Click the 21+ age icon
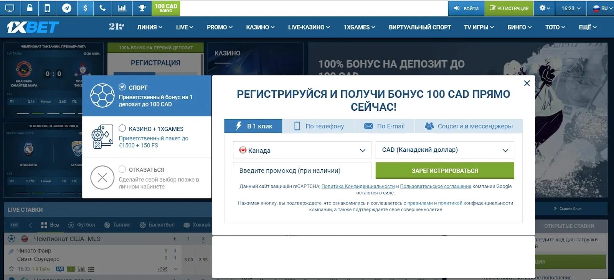Screen dimensions: 614x280 [116, 26]
